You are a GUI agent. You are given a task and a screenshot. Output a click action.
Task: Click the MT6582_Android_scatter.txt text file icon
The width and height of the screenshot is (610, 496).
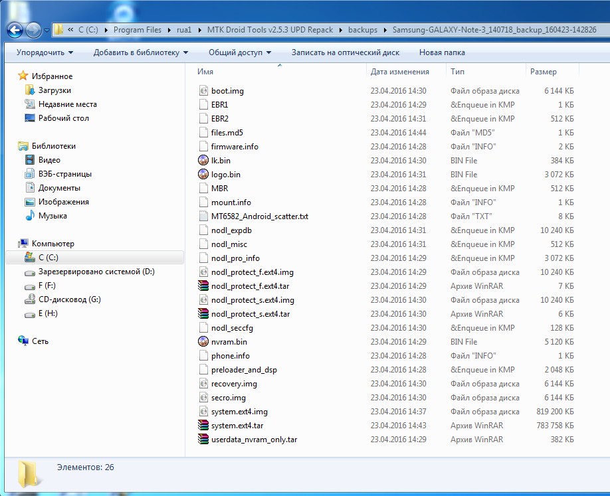coord(203,216)
